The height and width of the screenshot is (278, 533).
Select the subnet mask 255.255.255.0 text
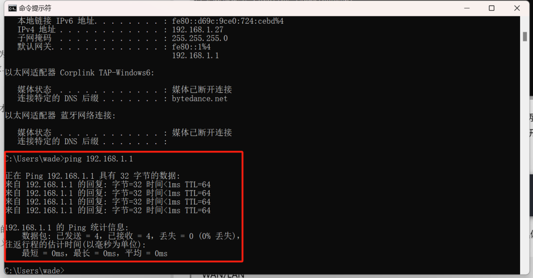200,38
